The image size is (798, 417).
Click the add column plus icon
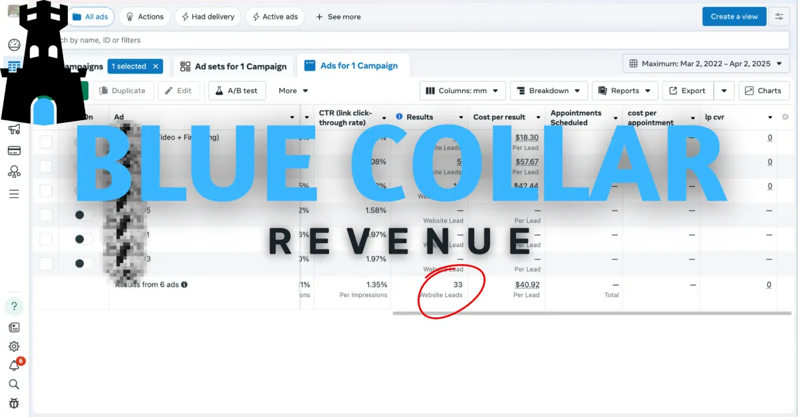785,117
